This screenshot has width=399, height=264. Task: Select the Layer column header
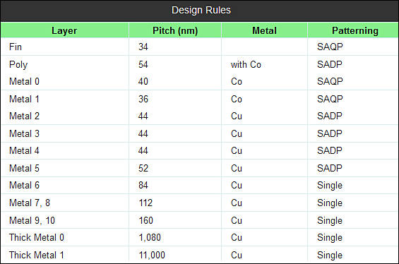coord(65,30)
